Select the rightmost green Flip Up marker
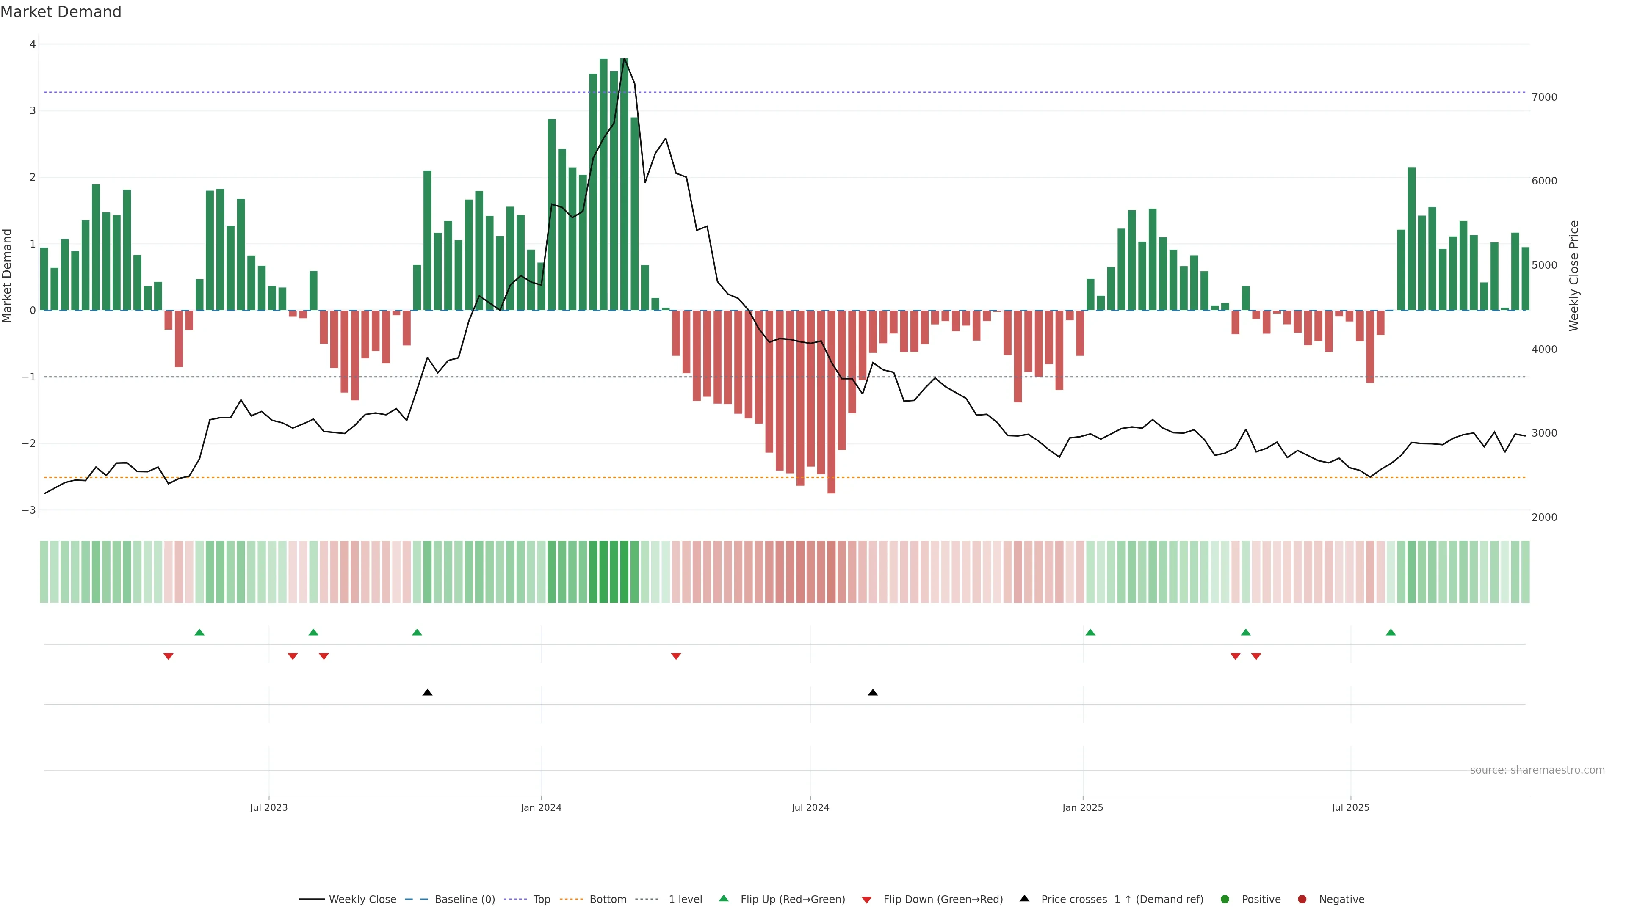Viewport: 1626px width, 914px height. [1391, 632]
